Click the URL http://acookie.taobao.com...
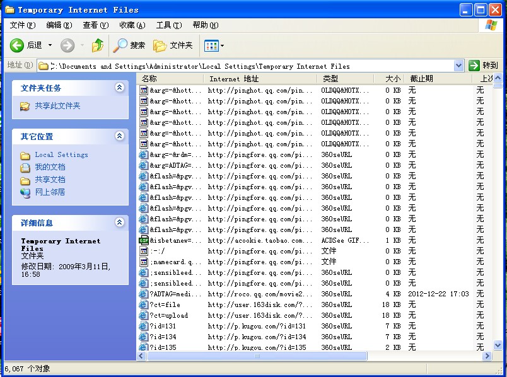The width and height of the screenshot is (507, 377). [x=260, y=241]
